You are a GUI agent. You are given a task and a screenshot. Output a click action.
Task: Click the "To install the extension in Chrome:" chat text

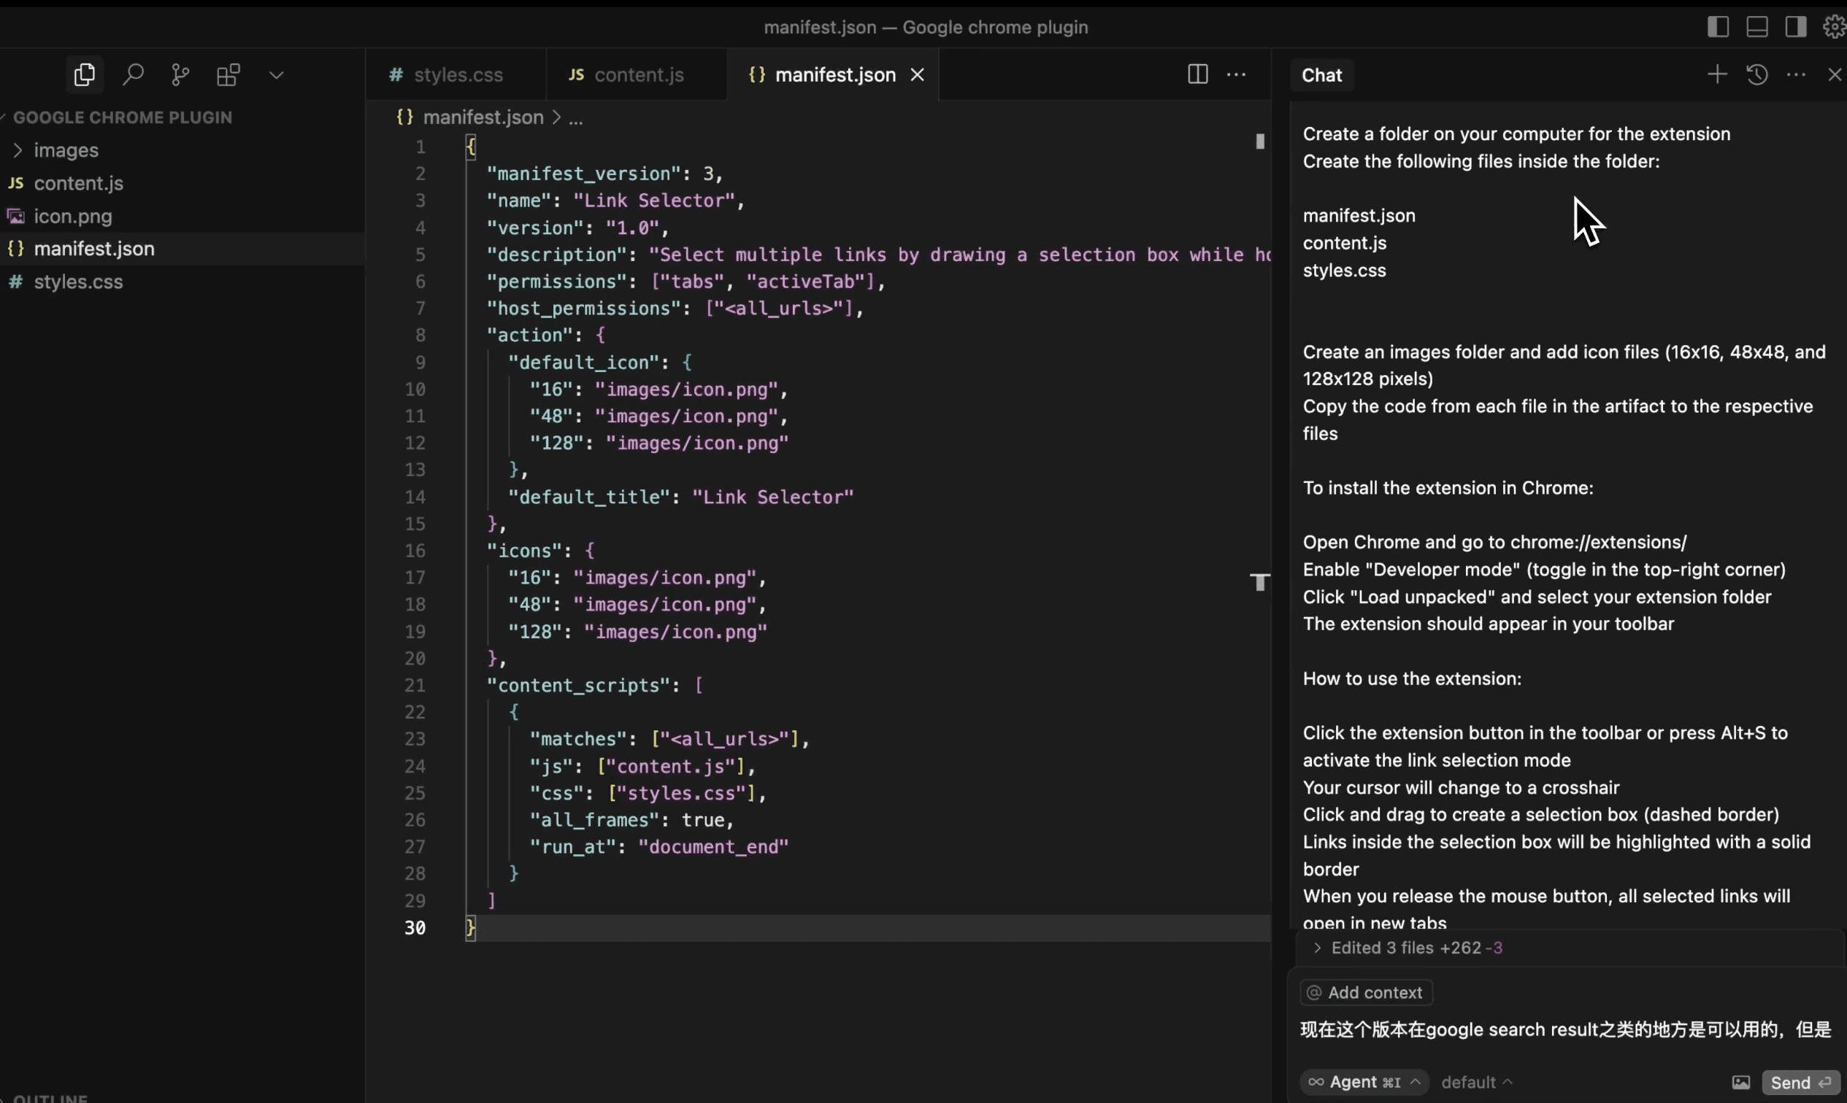click(1448, 487)
